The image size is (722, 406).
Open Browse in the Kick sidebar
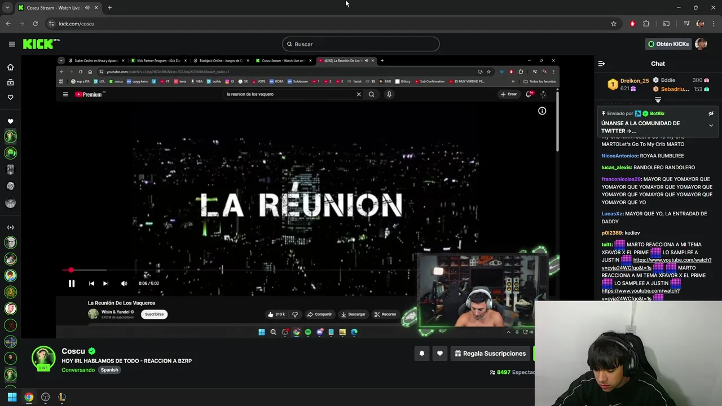click(10, 82)
